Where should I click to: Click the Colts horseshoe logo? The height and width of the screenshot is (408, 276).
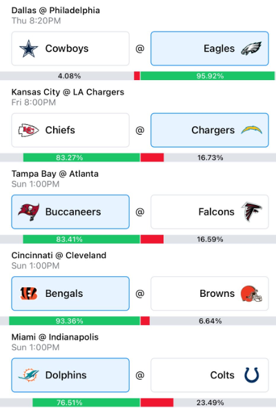(252, 375)
